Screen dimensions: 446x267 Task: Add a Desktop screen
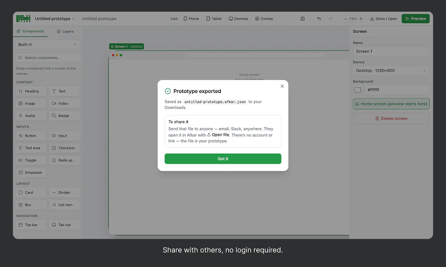coord(238,19)
